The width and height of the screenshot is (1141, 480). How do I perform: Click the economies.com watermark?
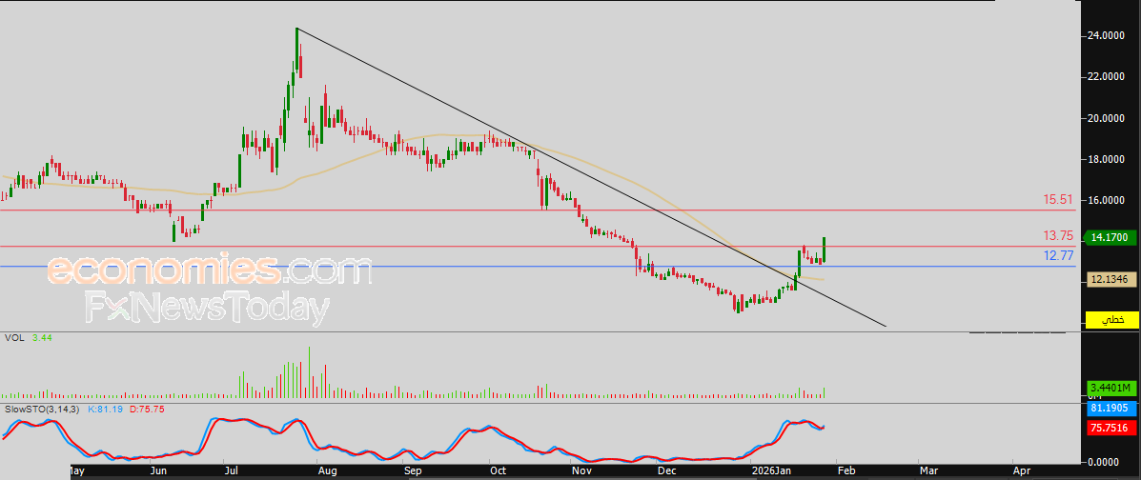[208, 271]
